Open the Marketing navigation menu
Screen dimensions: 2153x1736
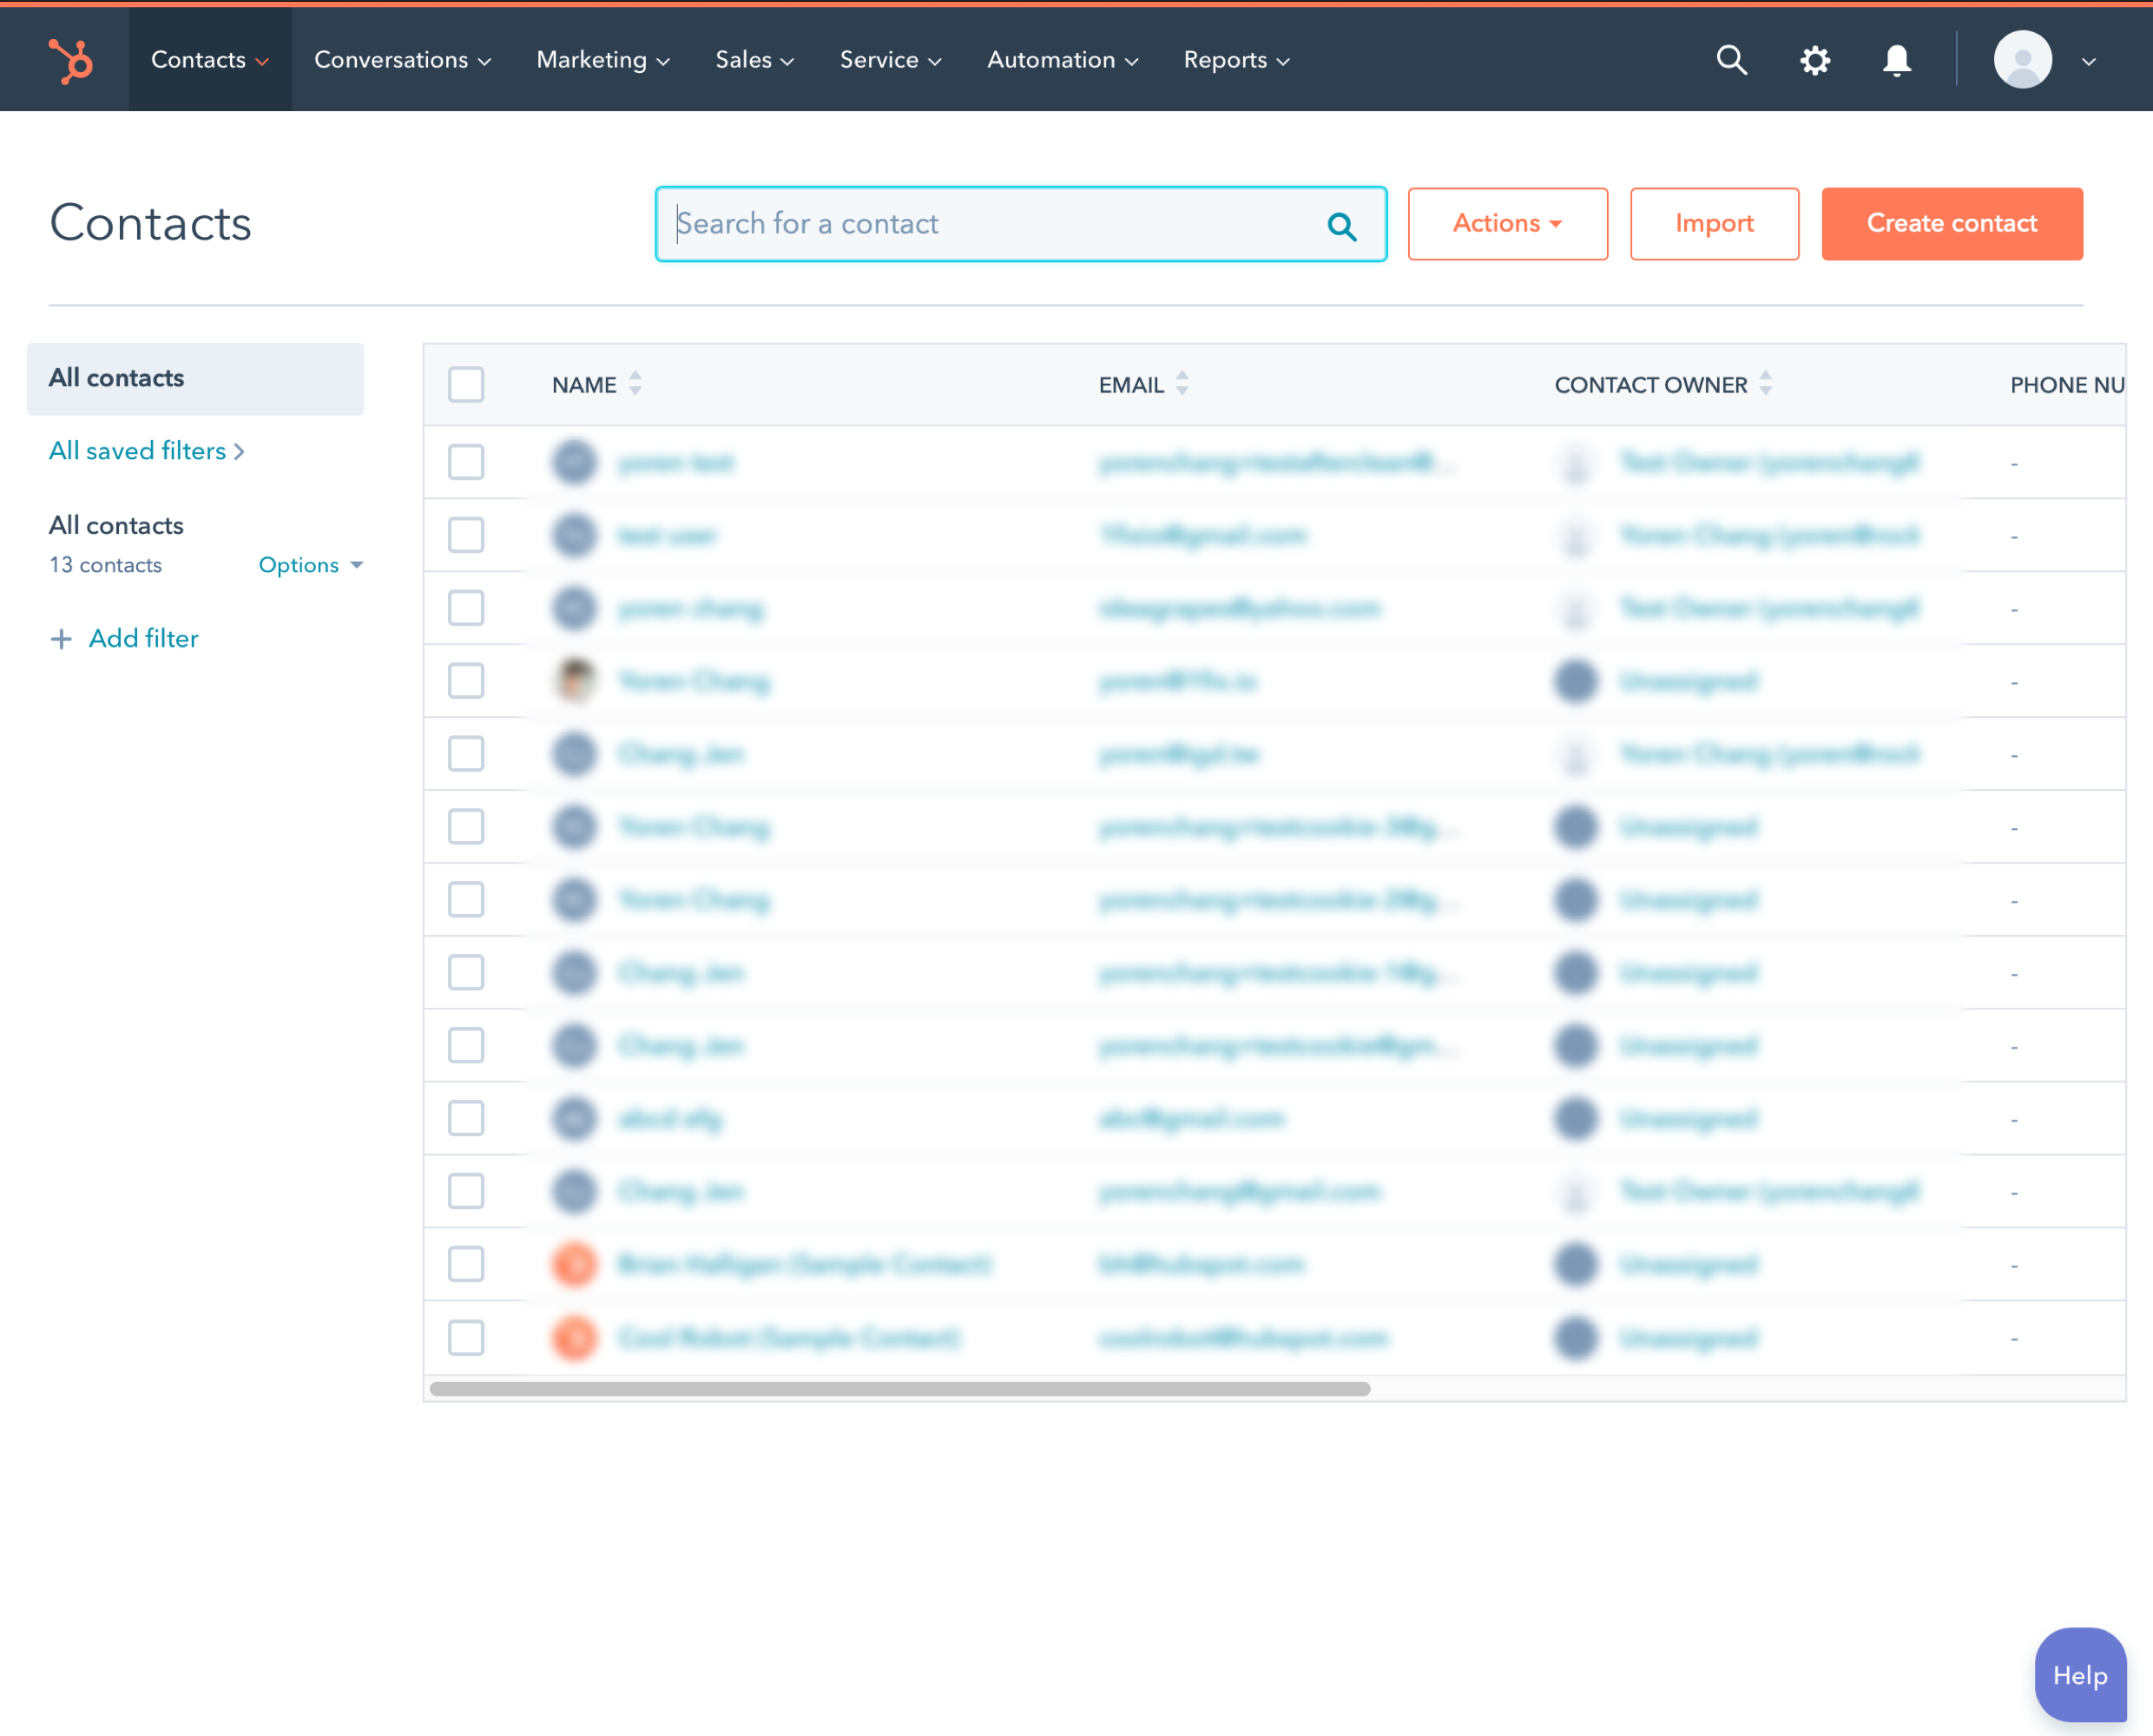pyautogui.click(x=603, y=60)
